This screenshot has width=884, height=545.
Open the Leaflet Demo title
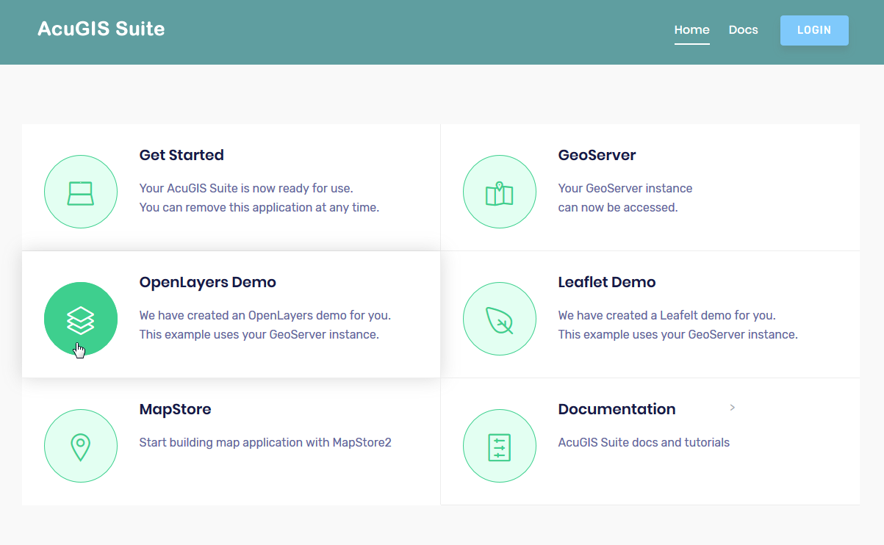pyautogui.click(x=606, y=282)
